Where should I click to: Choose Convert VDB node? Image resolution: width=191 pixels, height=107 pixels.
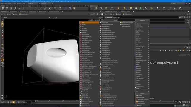tap(105, 86)
